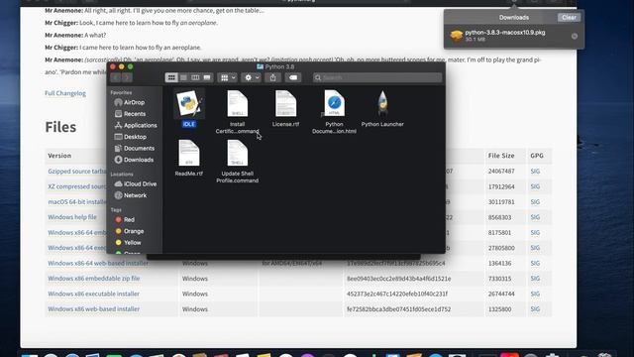The width and height of the screenshot is (634, 357).
Task: Open Windows x86 executable installer link
Action: click(93, 294)
